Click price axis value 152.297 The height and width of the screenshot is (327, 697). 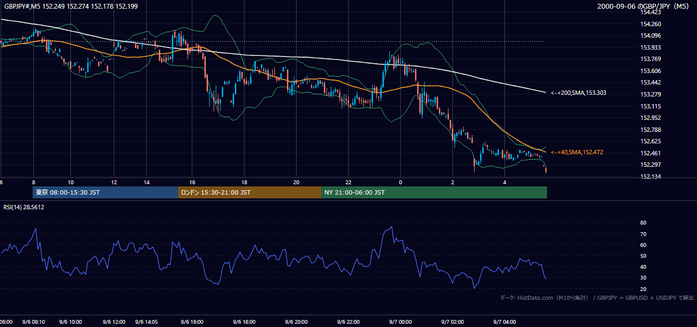point(651,165)
